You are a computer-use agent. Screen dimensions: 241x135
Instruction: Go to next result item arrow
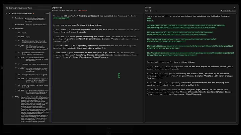pos(156,11)
